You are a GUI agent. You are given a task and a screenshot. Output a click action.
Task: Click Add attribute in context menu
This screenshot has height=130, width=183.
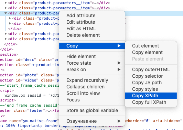point(92,15)
